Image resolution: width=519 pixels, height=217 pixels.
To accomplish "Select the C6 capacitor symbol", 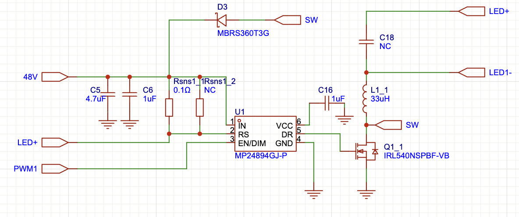I will pos(129,94).
